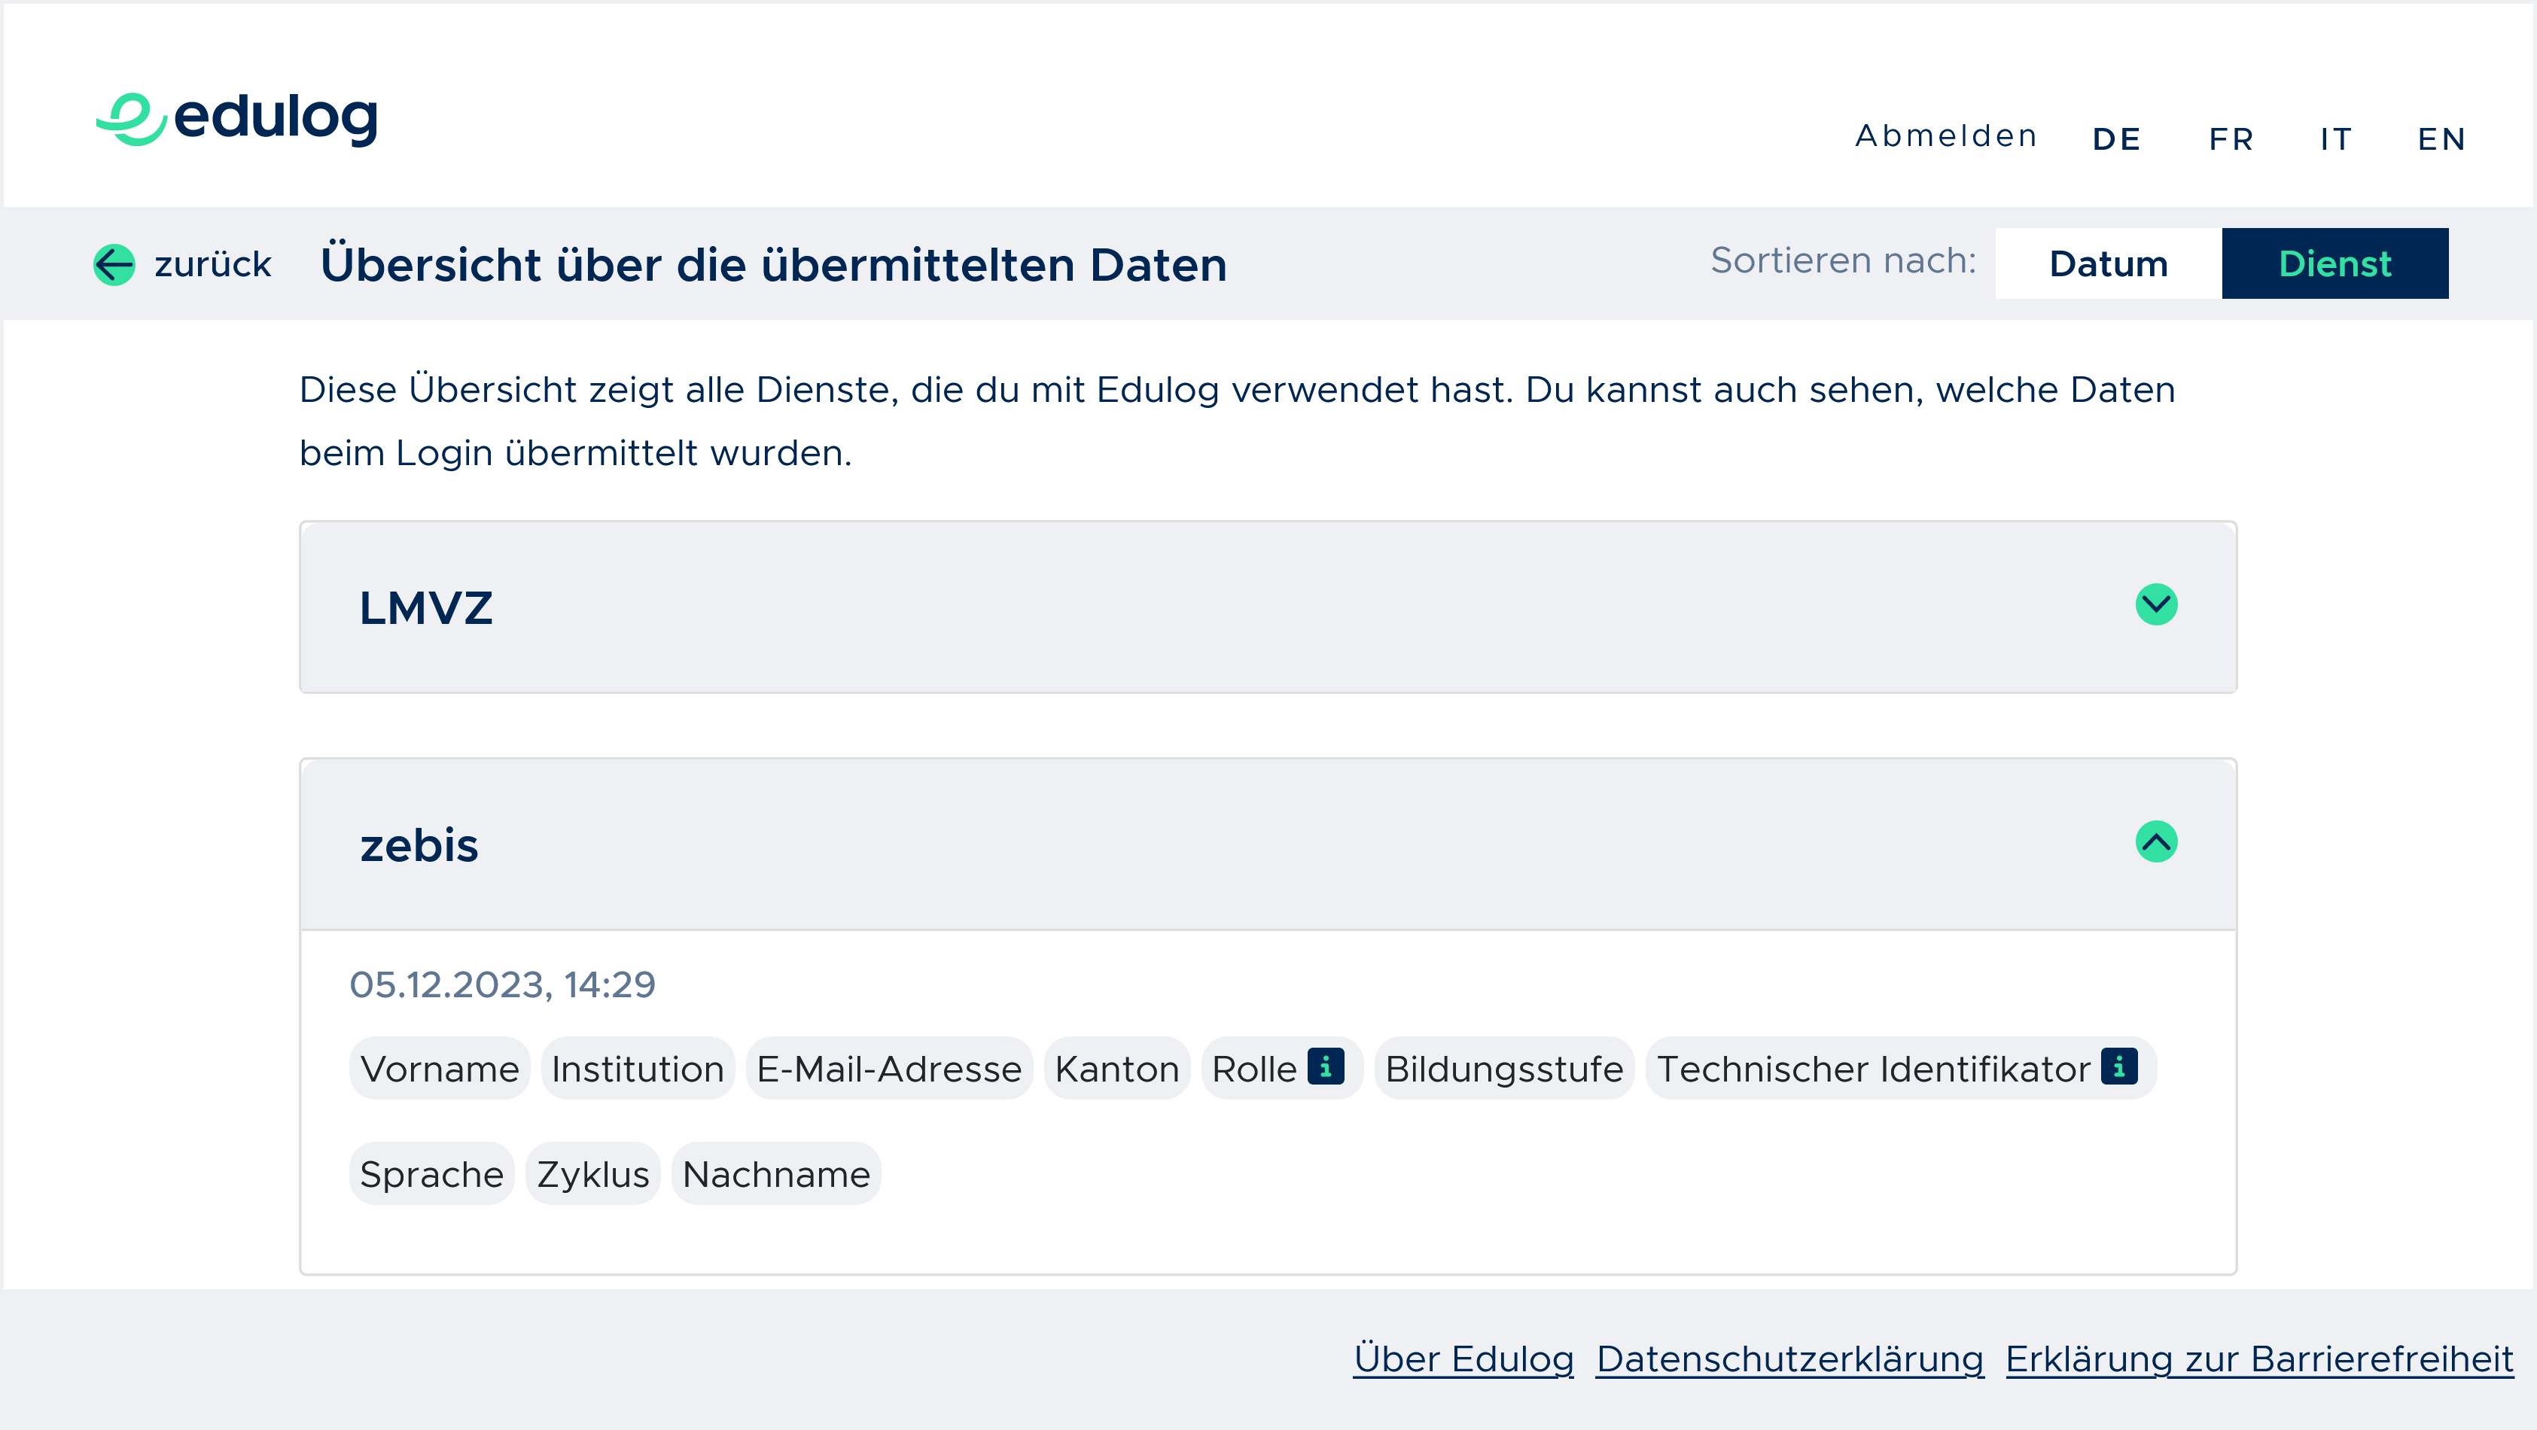Image resolution: width=2537 pixels, height=1430 pixels.
Task: Click the Nachname tag
Action: point(776,1174)
